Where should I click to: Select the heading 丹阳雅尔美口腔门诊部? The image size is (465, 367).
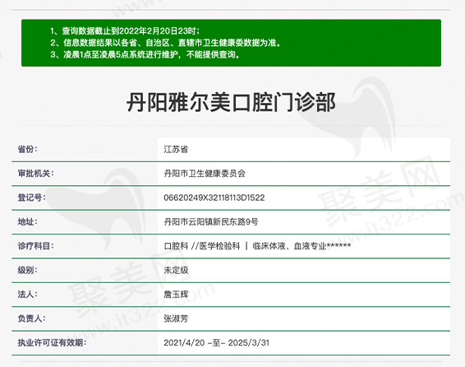tap(231, 102)
